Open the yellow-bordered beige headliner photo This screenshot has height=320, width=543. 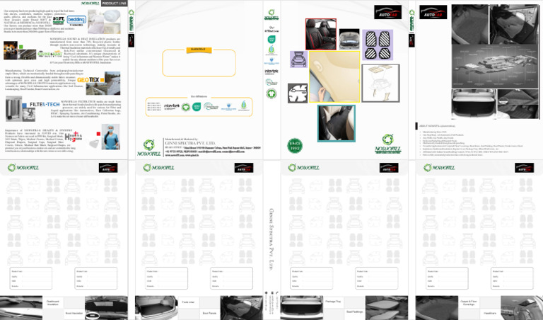pyautogui.click(x=334, y=76)
